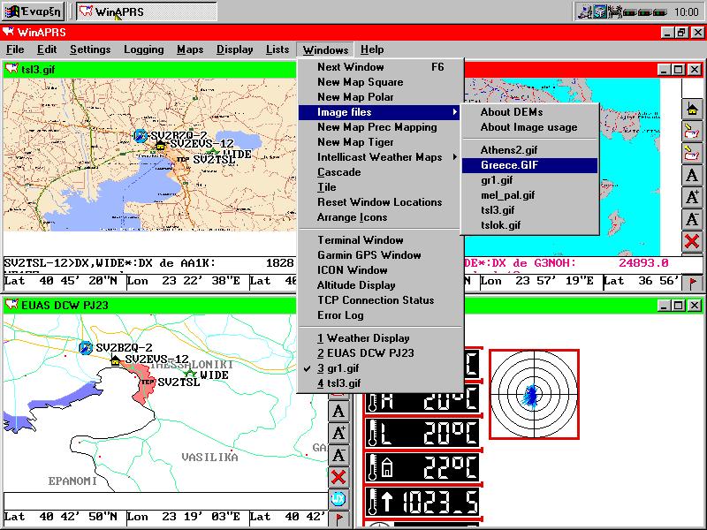
Task: Select About DEMs in the submenu
Action: (x=529, y=112)
